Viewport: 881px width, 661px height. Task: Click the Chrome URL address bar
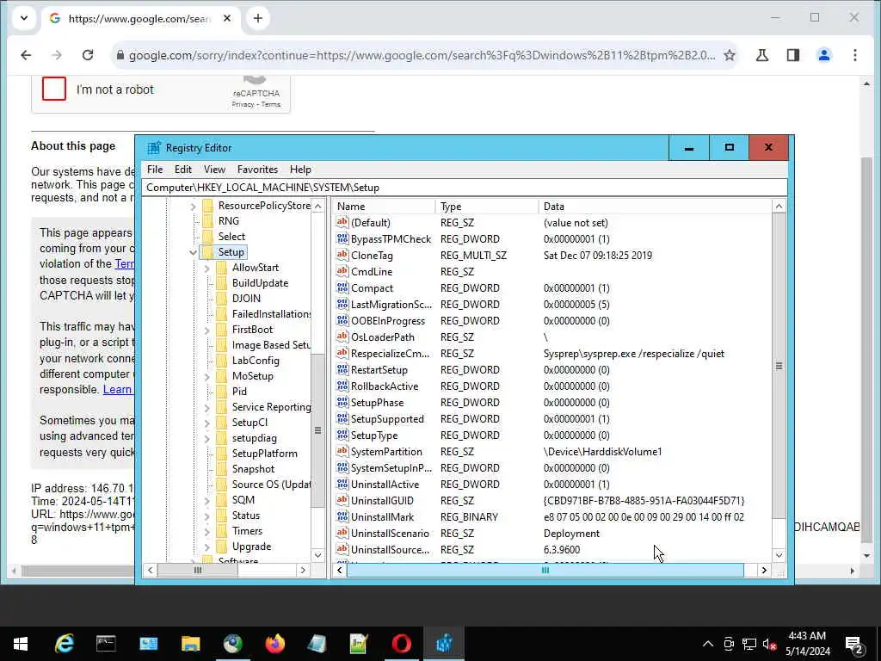(x=422, y=55)
